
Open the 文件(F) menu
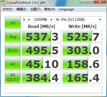tap(8, 9)
